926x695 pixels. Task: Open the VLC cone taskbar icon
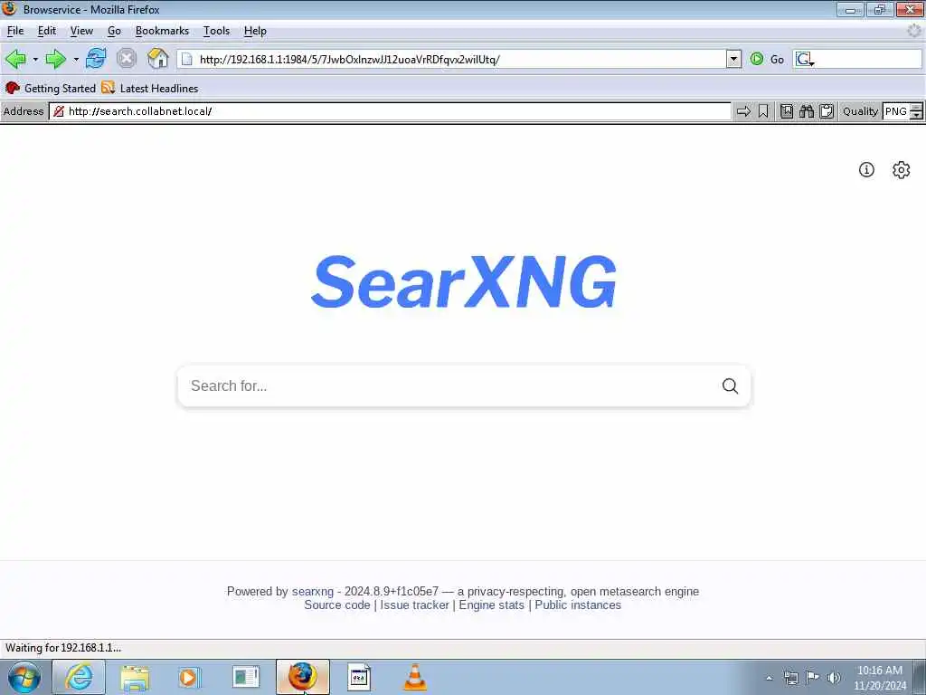414,677
